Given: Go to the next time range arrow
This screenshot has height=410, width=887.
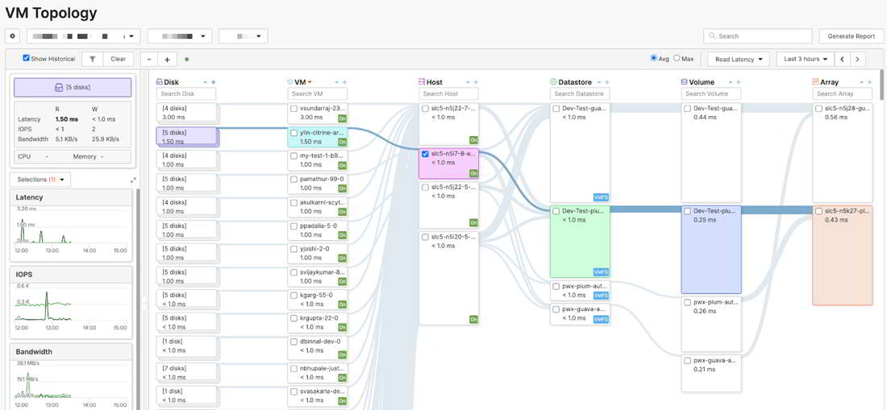Looking at the screenshot, I should click(x=858, y=60).
